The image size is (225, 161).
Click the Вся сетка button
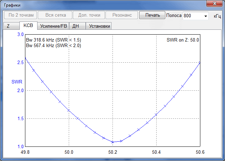[55, 15]
